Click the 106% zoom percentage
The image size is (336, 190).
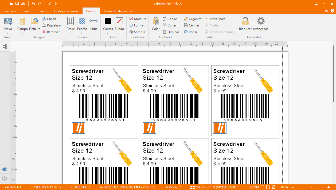(x=284, y=187)
